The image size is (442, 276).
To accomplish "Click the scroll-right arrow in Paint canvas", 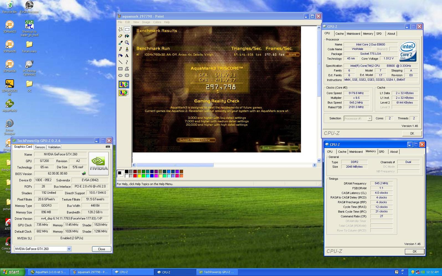I will coord(314,165).
